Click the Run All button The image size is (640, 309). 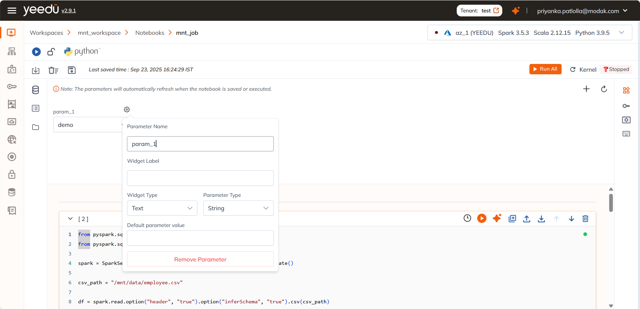click(545, 69)
